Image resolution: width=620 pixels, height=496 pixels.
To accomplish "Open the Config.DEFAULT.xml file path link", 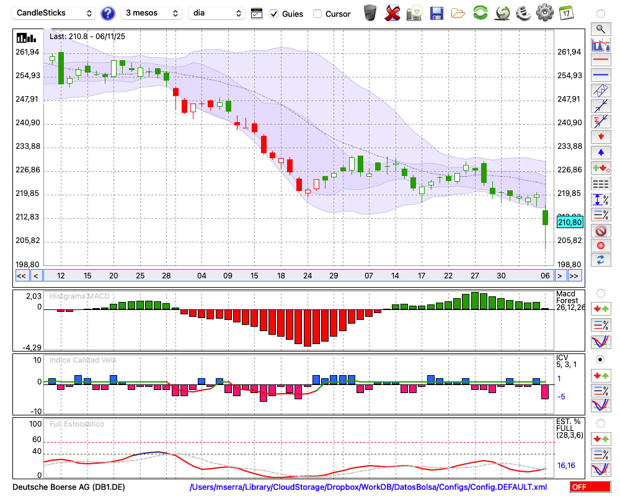I will pos(368,487).
